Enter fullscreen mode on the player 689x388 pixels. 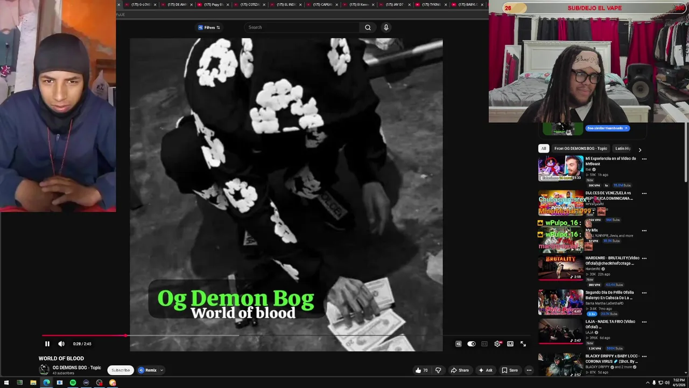pos(523,344)
